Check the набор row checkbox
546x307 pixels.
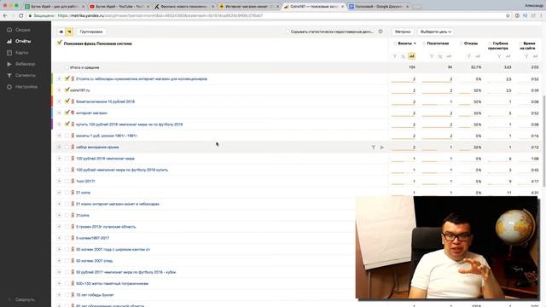(67, 148)
